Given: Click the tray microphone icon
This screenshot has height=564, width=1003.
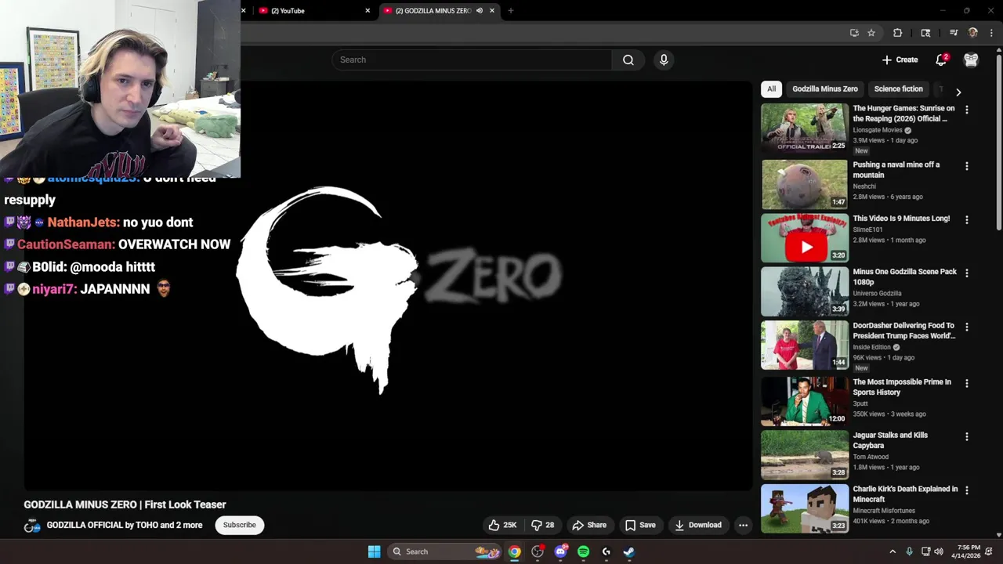Looking at the screenshot, I should pyautogui.click(x=909, y=551).
